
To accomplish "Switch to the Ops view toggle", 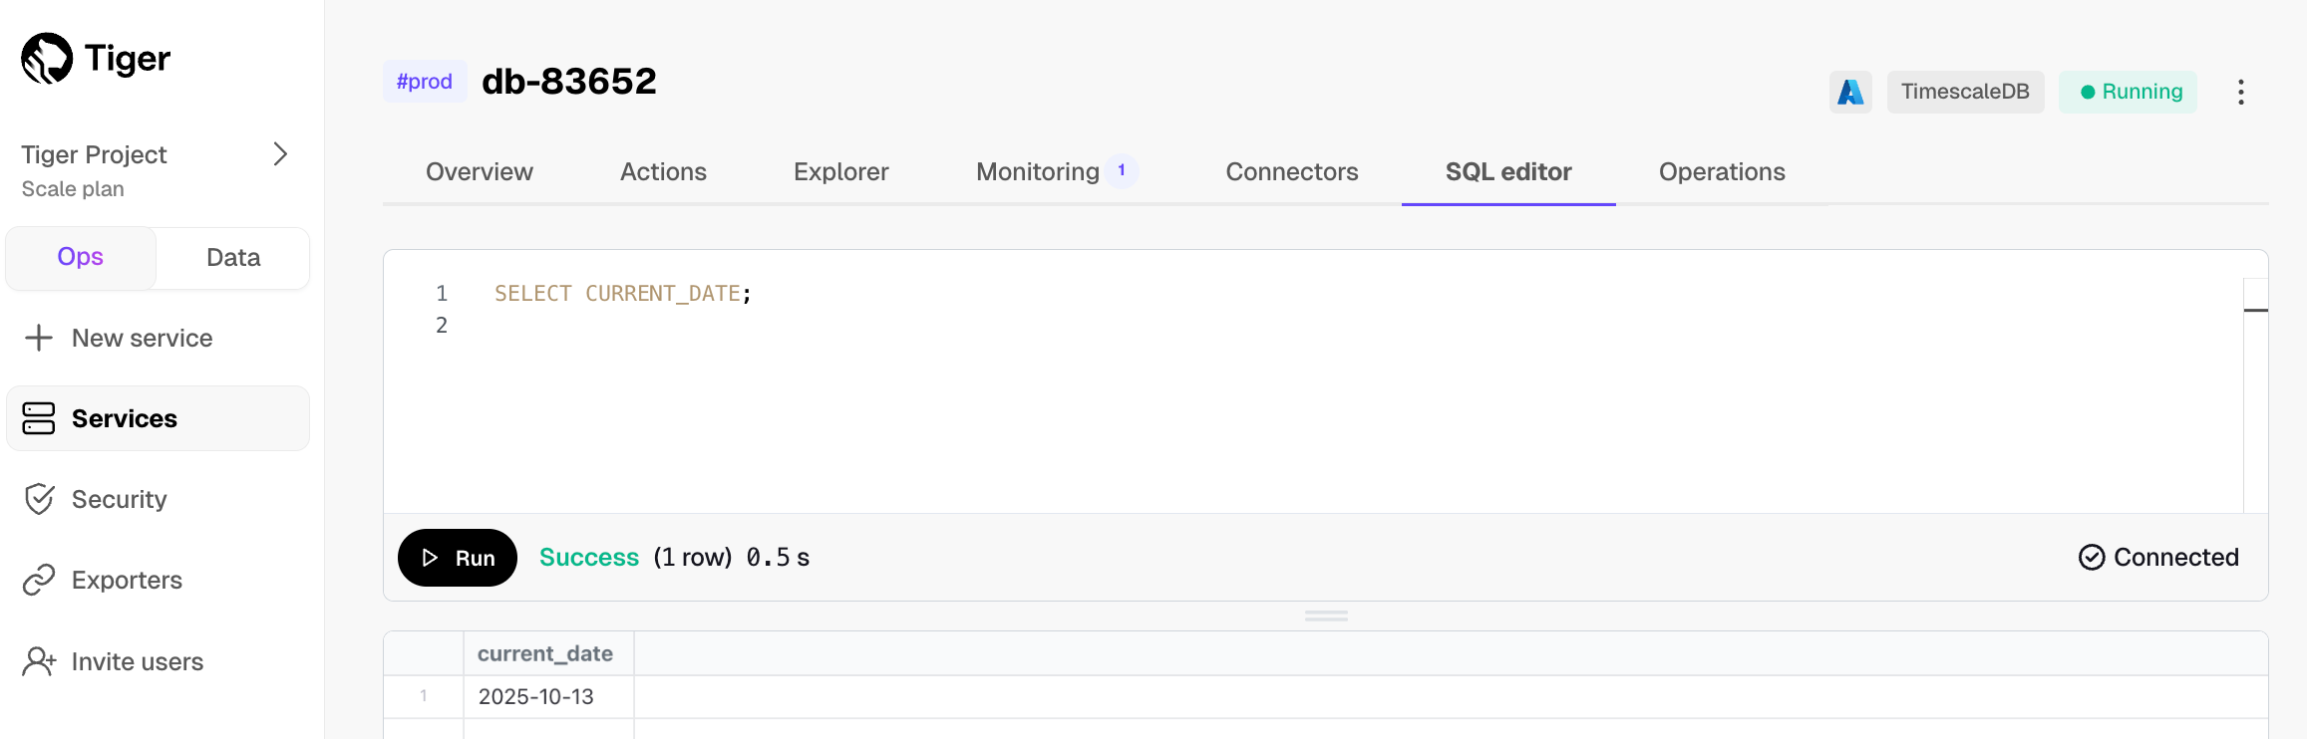I will tap(81, 257).
